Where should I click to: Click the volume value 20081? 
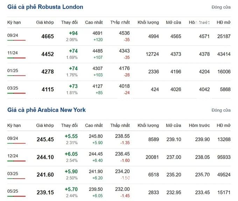click(152, 157)
